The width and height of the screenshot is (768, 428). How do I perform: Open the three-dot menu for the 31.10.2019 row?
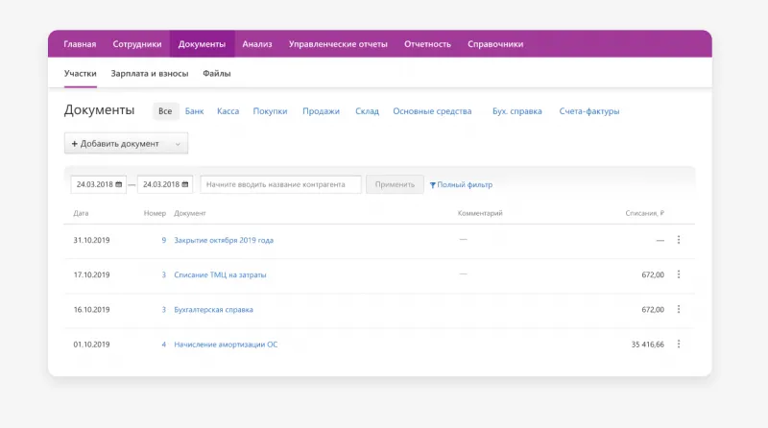[x=678, y=240]
